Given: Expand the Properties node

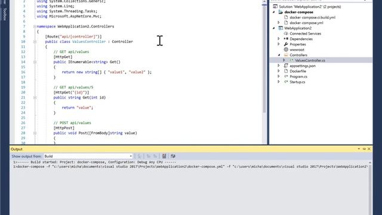Looking at the screenshot, I should pyautogui.click(x=279, y=44).
